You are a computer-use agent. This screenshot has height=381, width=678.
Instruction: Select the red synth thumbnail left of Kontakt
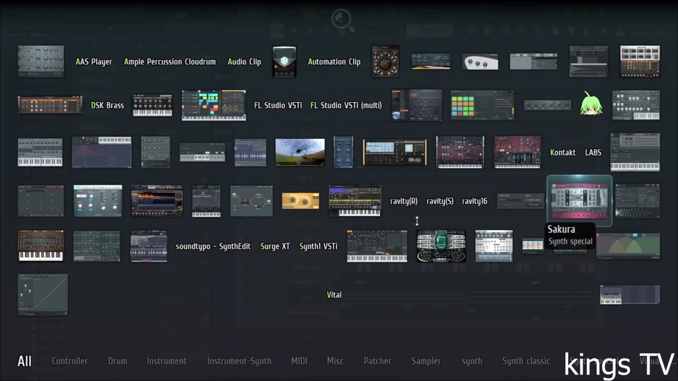point(518,152)
